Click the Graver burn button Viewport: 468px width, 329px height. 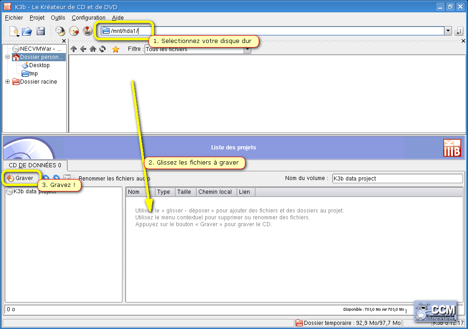20,178
